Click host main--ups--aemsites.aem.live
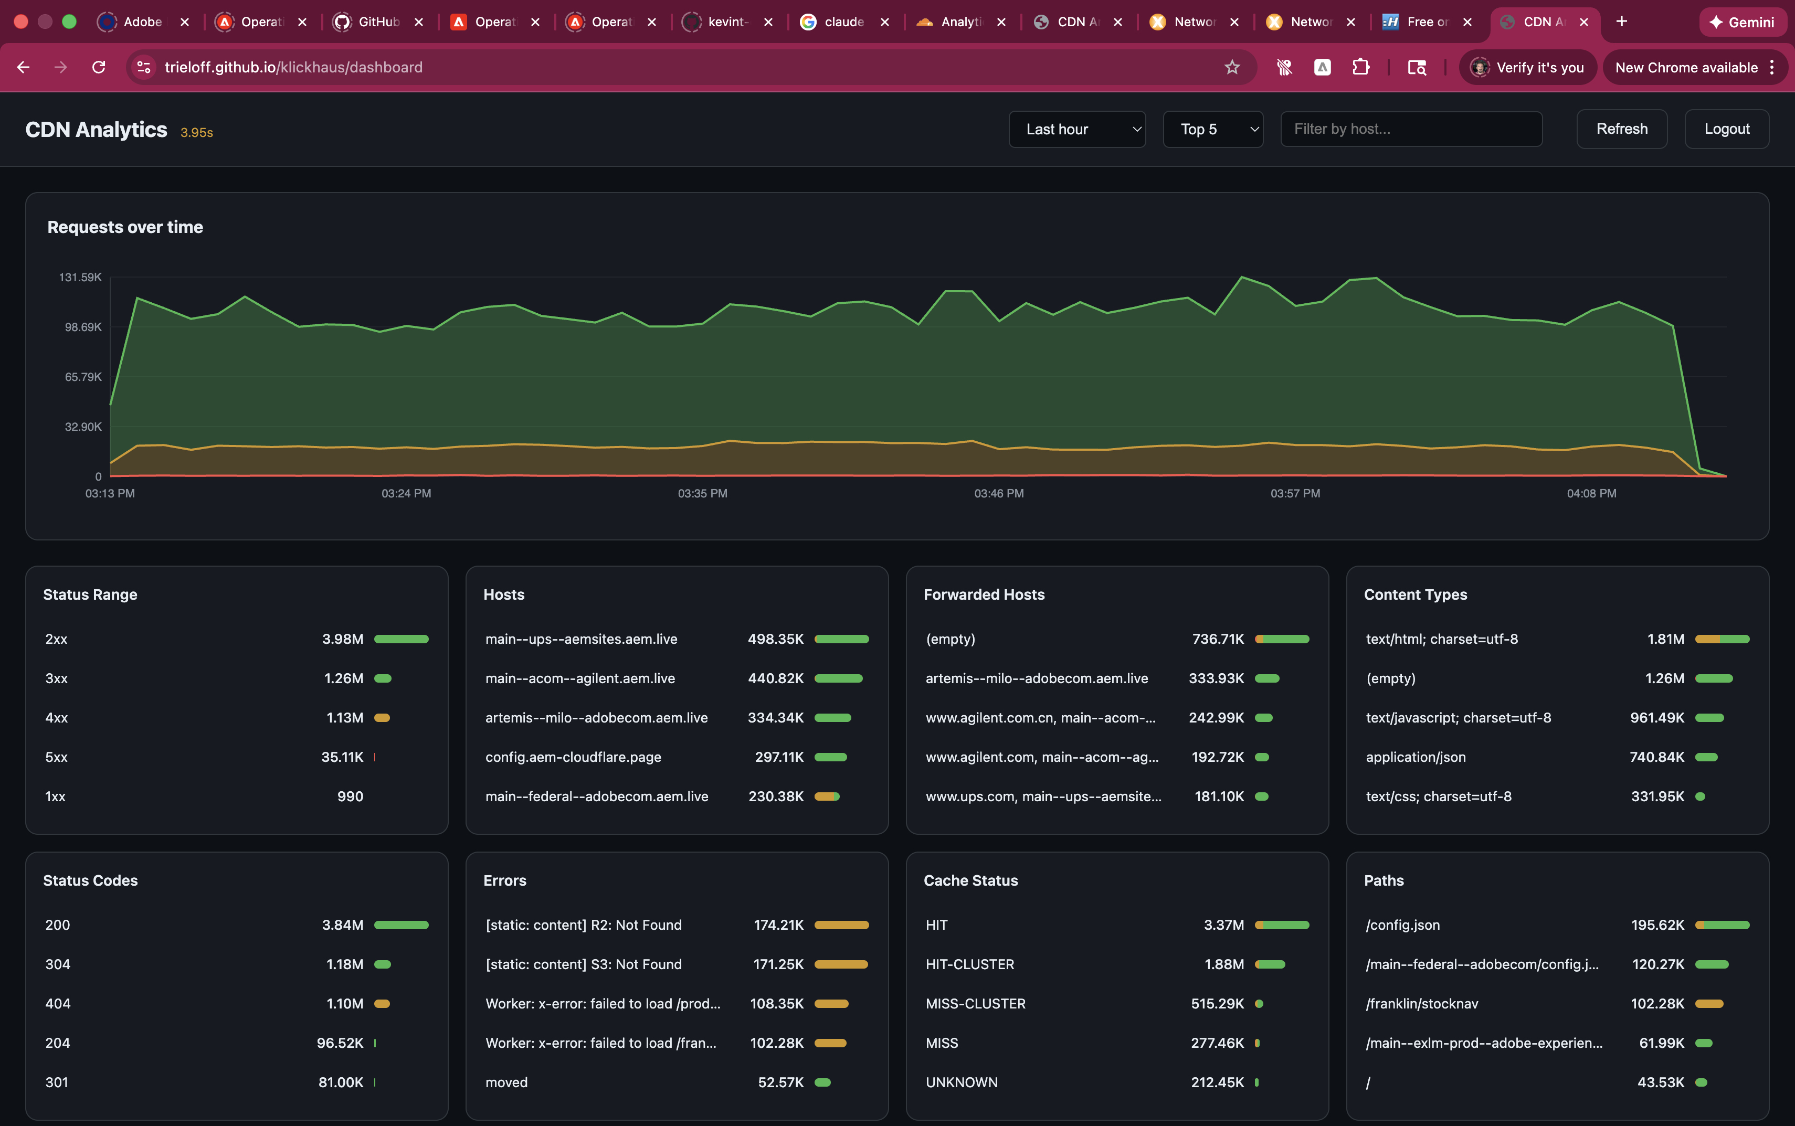Viewport: 1795px width, 1126px height. coord(581,639)
